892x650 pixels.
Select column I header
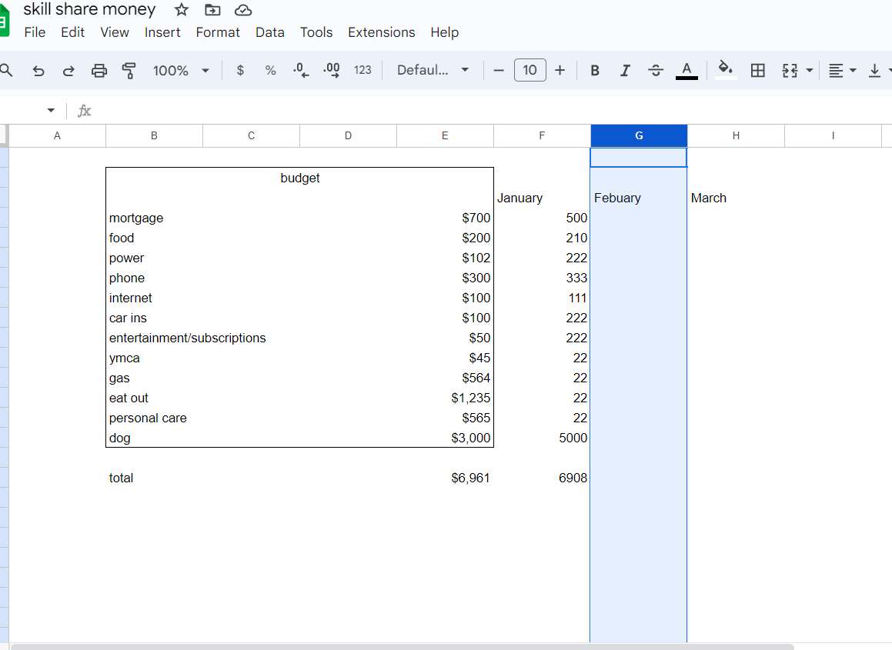click(x=833, y=136)
